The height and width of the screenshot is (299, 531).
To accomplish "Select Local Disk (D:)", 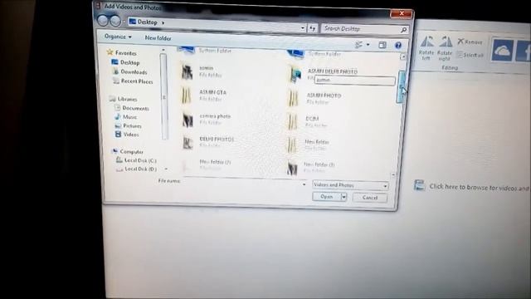I will click(136, 169).
